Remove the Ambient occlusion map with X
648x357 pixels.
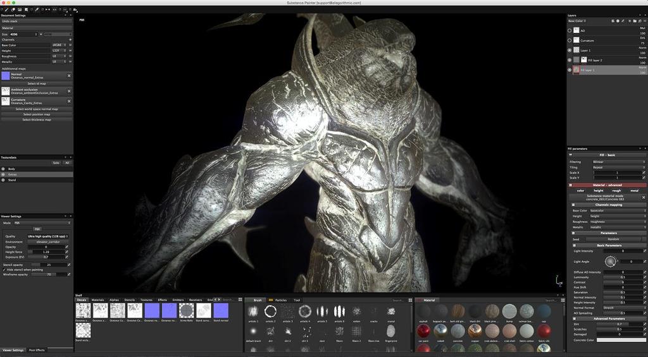point(69,91)
